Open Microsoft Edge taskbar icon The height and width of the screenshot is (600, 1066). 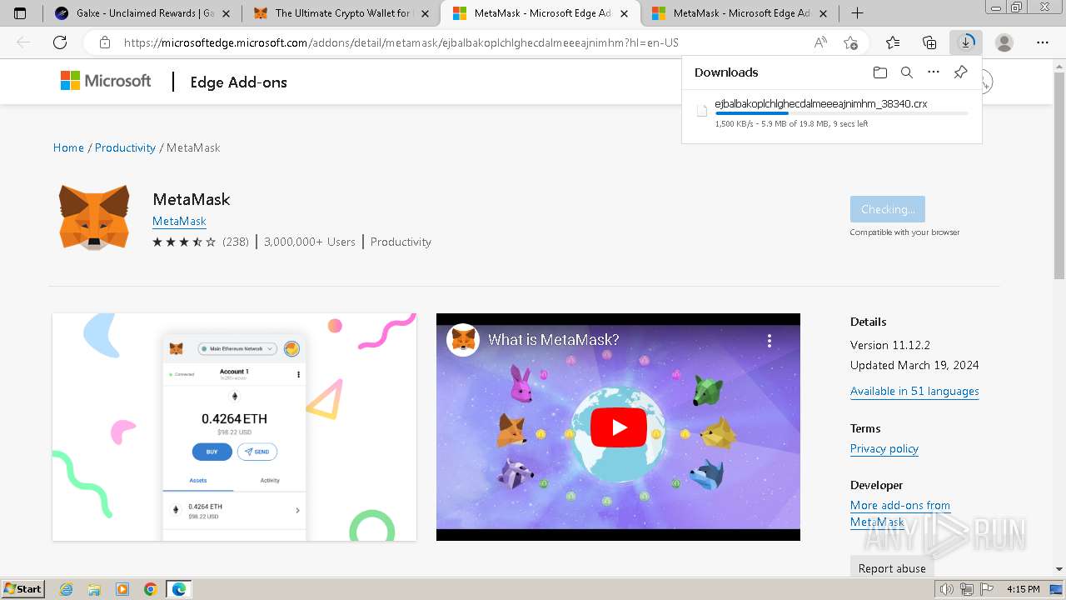[178, 589]
